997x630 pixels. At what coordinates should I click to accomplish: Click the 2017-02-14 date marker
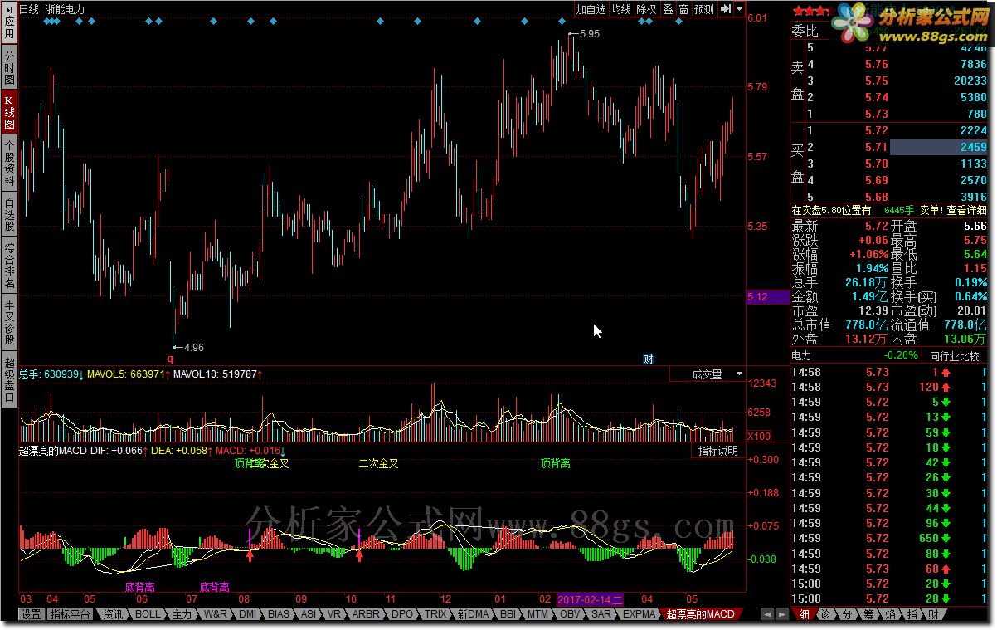(590, 599)
